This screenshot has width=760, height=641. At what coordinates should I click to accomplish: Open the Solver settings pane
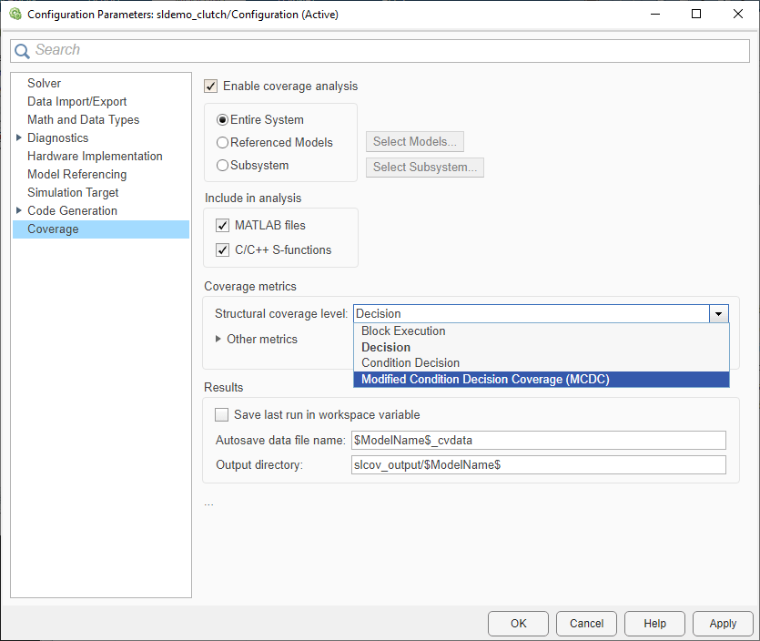(x=45, y=84)
